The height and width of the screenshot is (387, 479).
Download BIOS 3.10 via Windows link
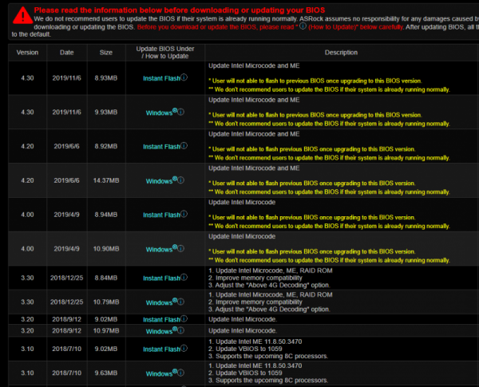[159, 374]
